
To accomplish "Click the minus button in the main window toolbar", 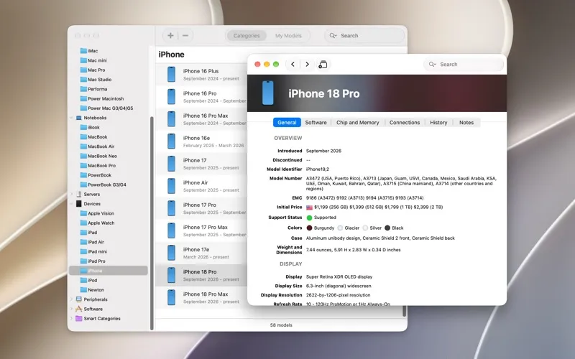I will tap(185, 35).
